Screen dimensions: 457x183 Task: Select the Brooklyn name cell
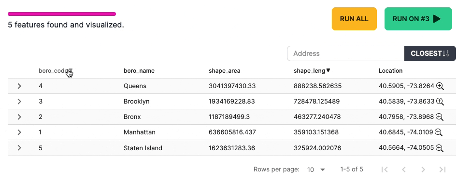click(x=136, y=102)
